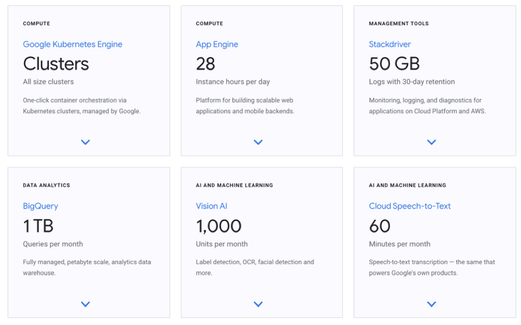Click the "DATA ANALYTICS" category label

(47, 185)
